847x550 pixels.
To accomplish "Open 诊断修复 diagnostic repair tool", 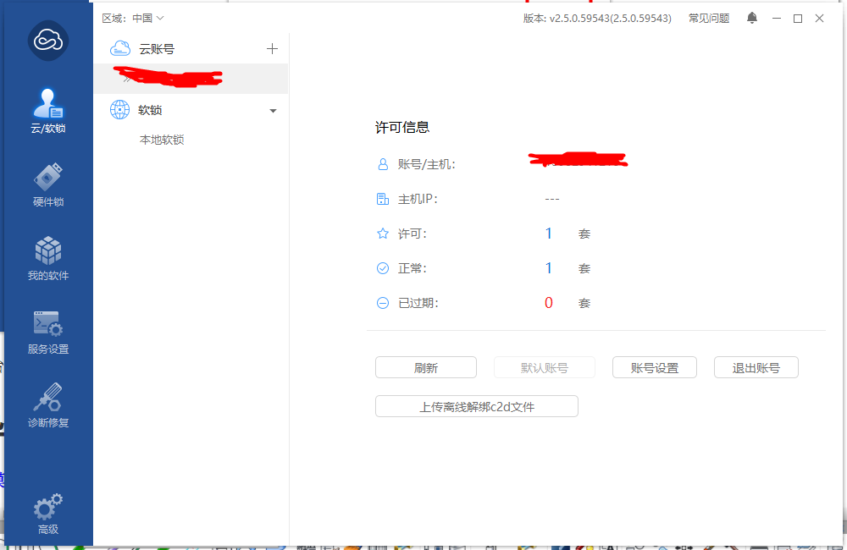I will tap(47, 405).
